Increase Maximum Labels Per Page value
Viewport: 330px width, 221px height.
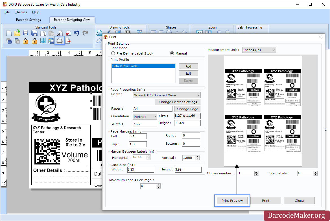pos(159,185)
